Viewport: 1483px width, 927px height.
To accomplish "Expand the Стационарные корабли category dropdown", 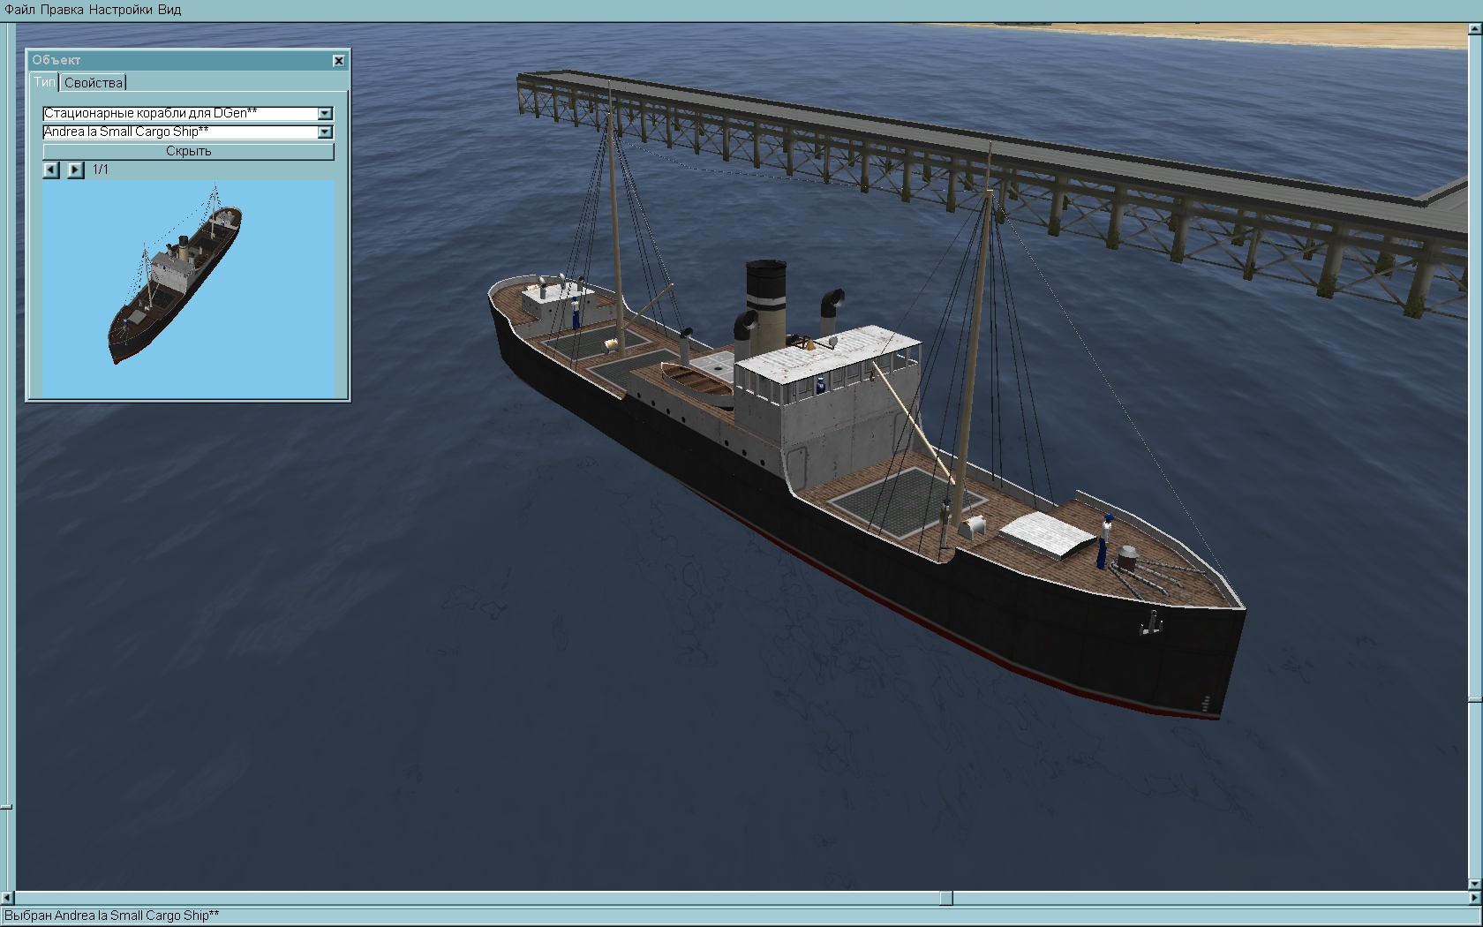I will tap(325, 113).
